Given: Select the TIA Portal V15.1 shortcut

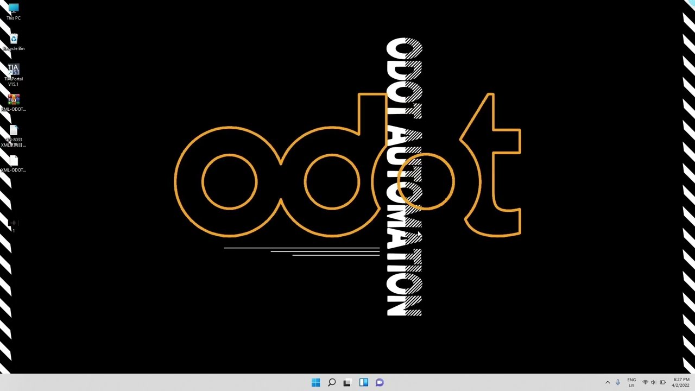Looking at the screenshot, I should coord(14,75).
